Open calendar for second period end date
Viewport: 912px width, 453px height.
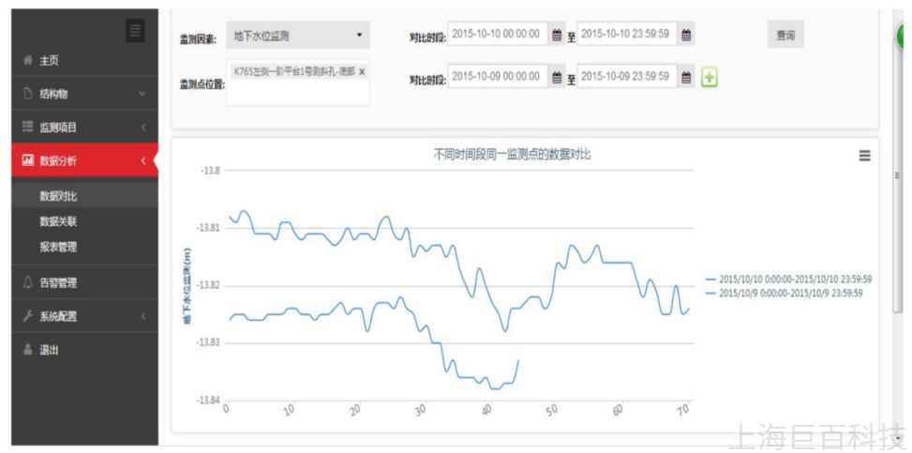tap(686, 78)
